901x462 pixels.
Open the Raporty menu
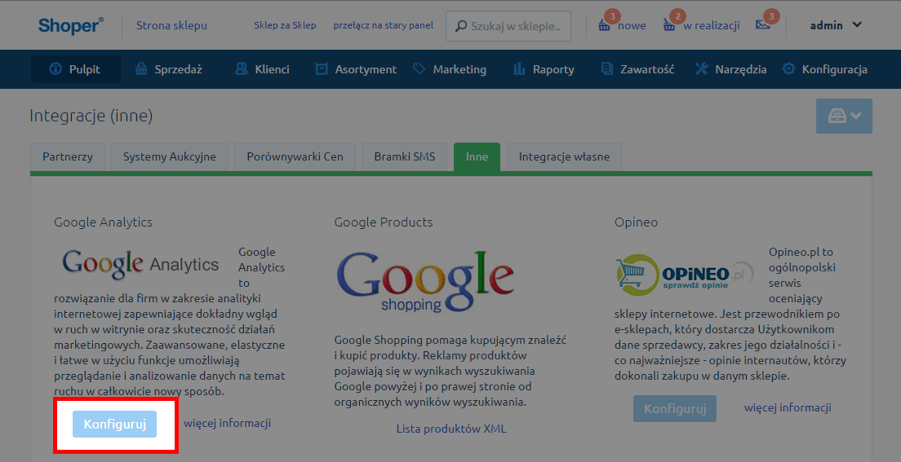pyautogui.click(x=544, y=69)
